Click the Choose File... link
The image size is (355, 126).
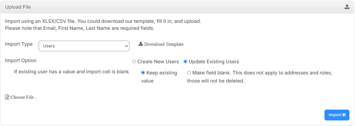tap(21, 97)
